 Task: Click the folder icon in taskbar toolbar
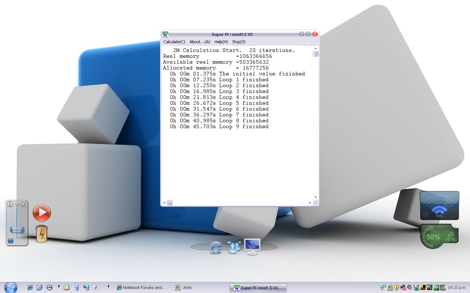66,288
